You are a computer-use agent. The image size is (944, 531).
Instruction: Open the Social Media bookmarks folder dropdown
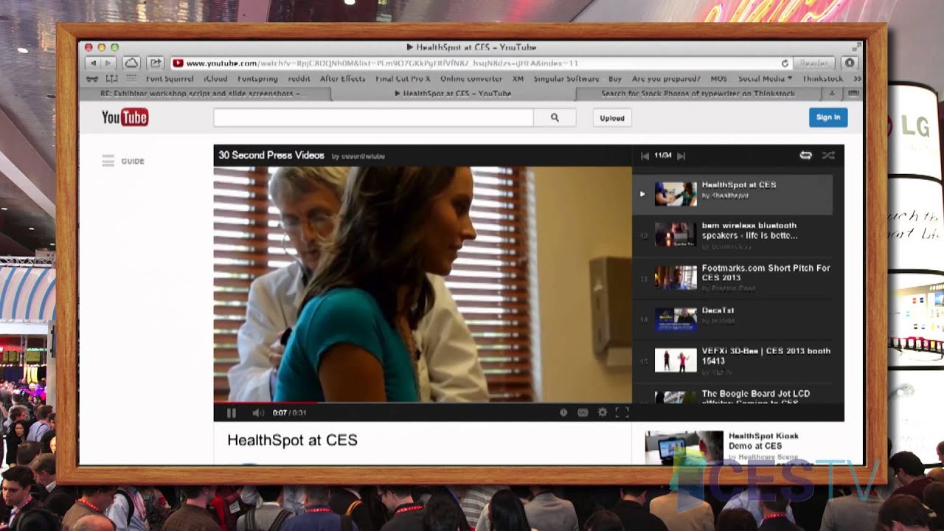click(765, 79)
